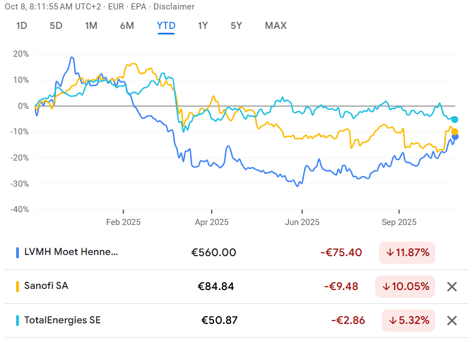
Task: Click the yellow Sanofi color marker
Action: 18,287
